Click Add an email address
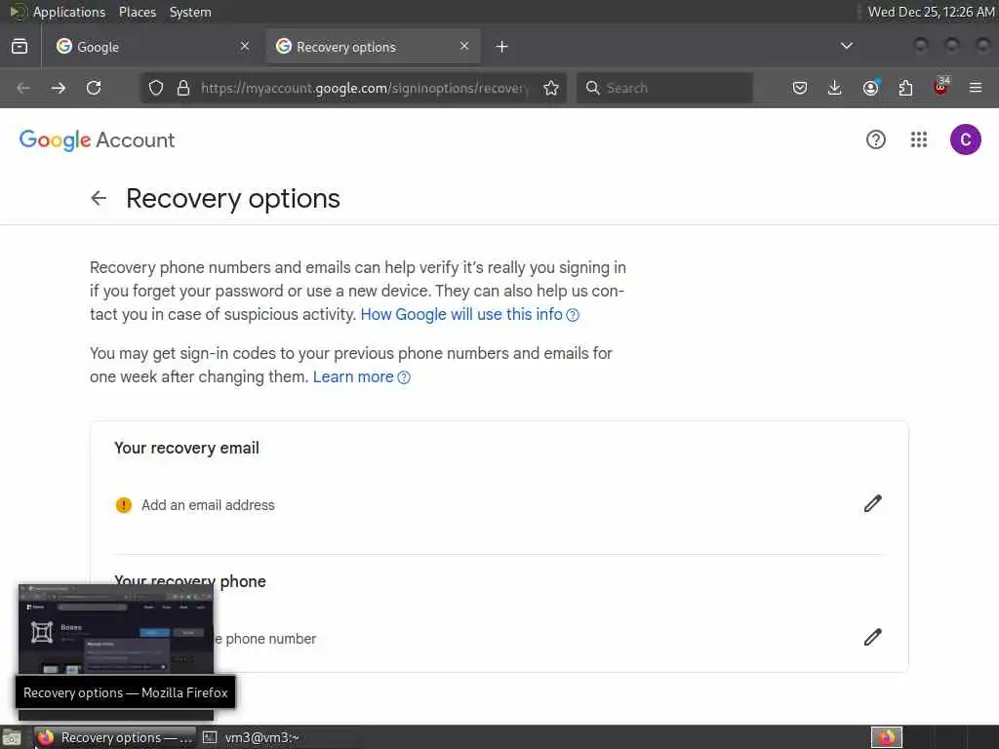The image size is (999, 749). tap(208, 505)
